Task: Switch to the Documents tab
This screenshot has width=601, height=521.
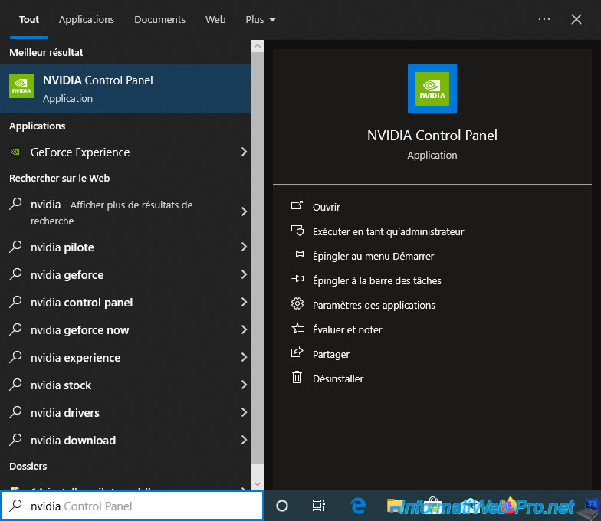Action: tap(159, 20)
